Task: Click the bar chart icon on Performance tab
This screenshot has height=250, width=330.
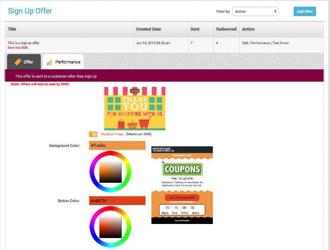Action: 49,62
